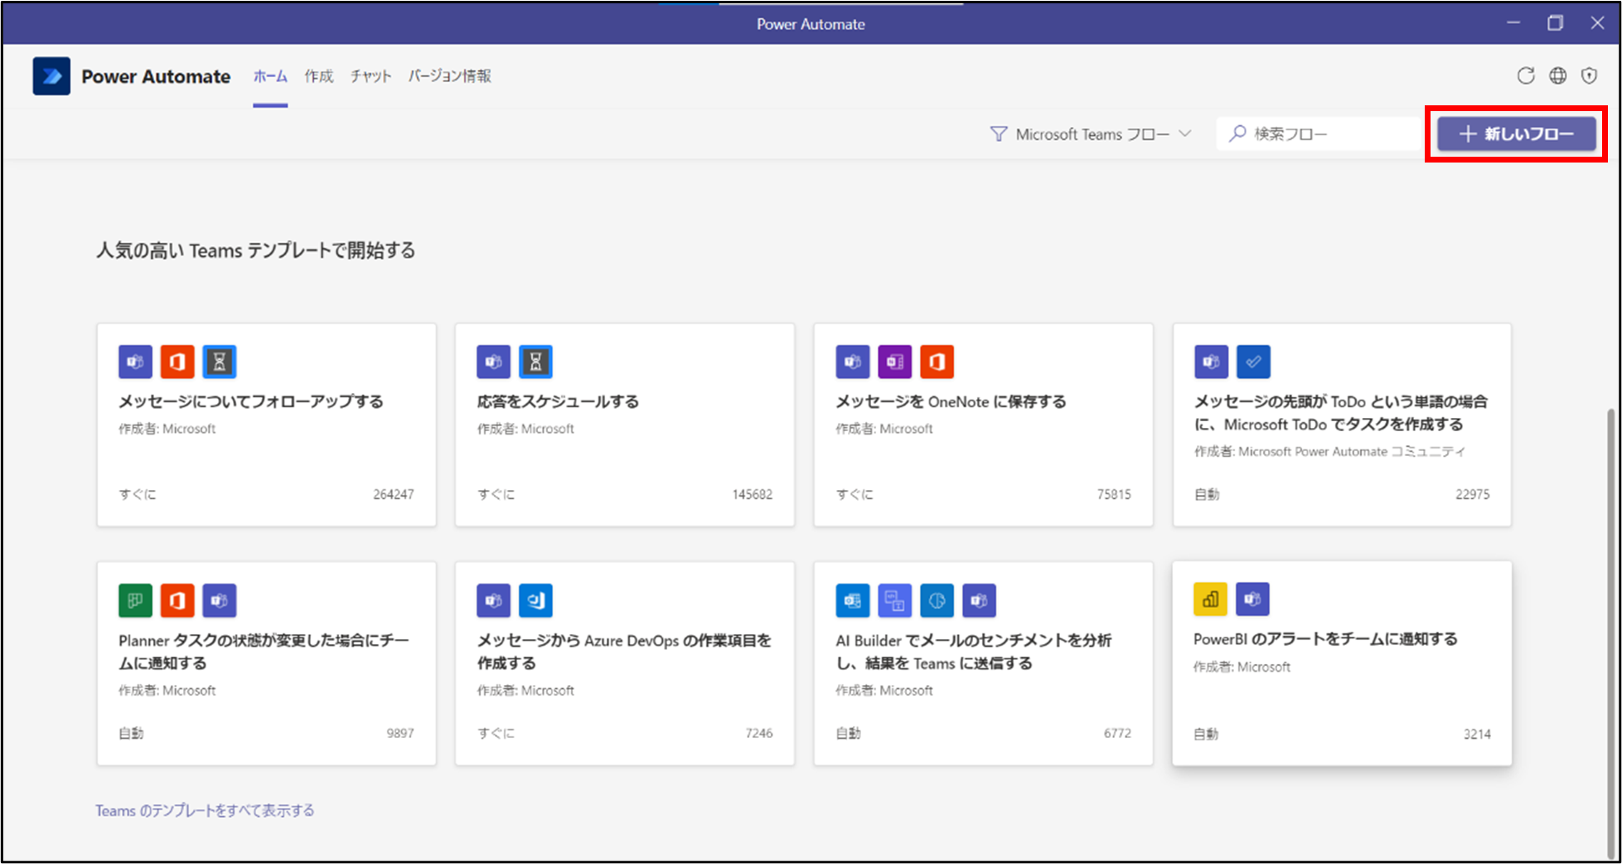This screenshot has width=1622, height=864.
Task: Click AI Builder icon on センチメント card
Action: tap(894, 600)
